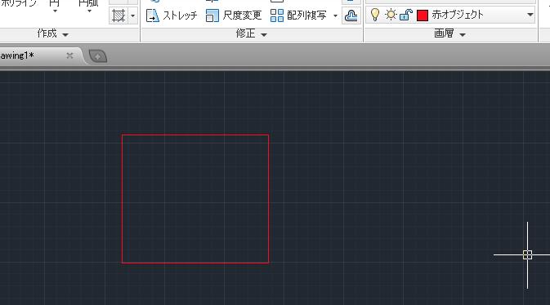Select the red rectangle's top edge

(x=195, y=135)
